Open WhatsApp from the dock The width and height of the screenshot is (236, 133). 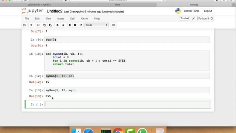142,131
